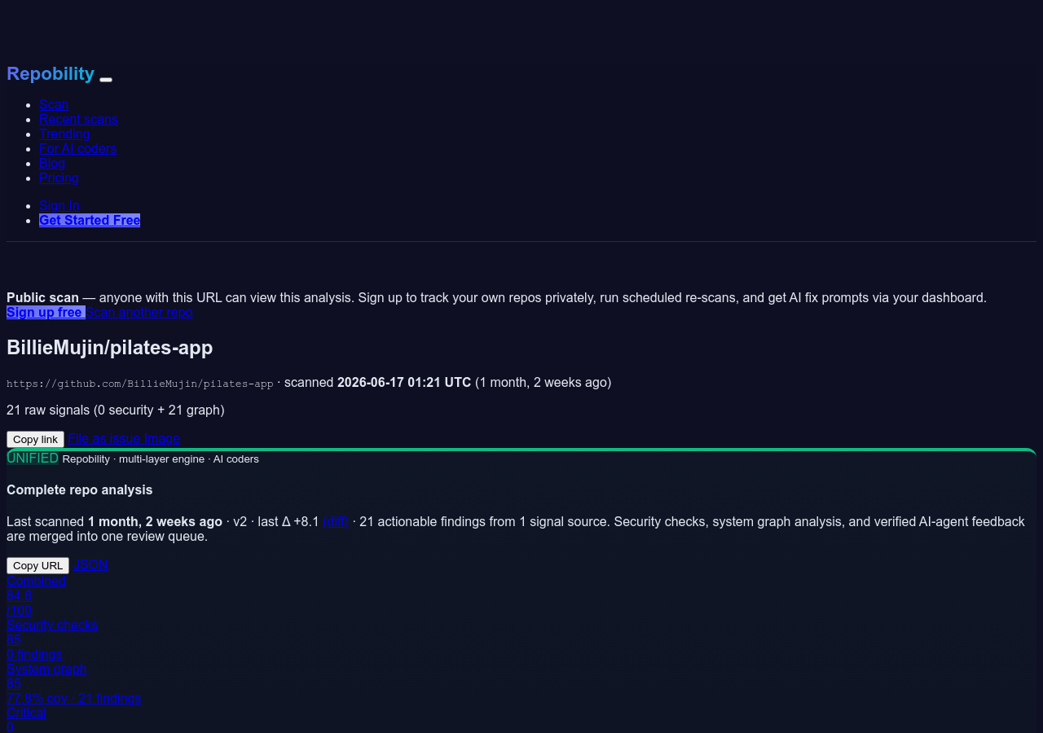Click the Copy URL button
Image resolution: width=1043 pixels, height=733 pixels.
[37, 565]
